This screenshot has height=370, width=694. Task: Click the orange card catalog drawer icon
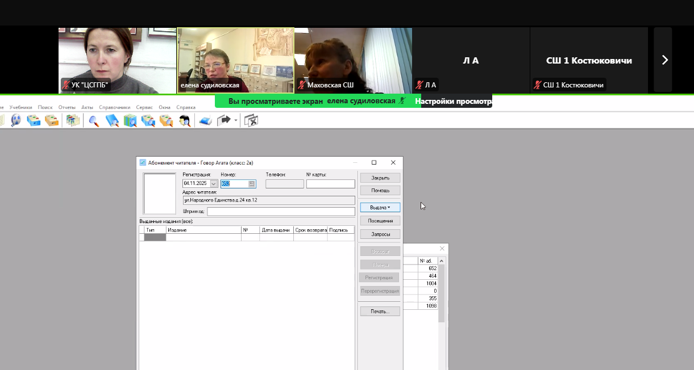[52, 120]
